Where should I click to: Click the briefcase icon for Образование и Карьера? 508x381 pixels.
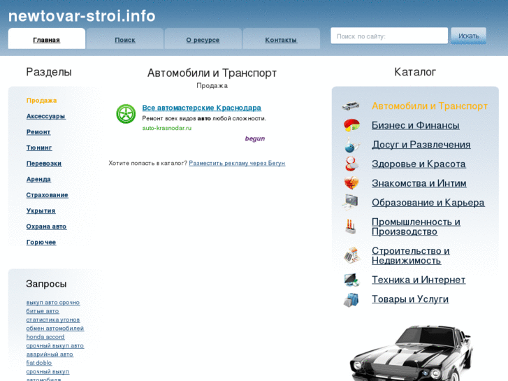tap(351, 202)
